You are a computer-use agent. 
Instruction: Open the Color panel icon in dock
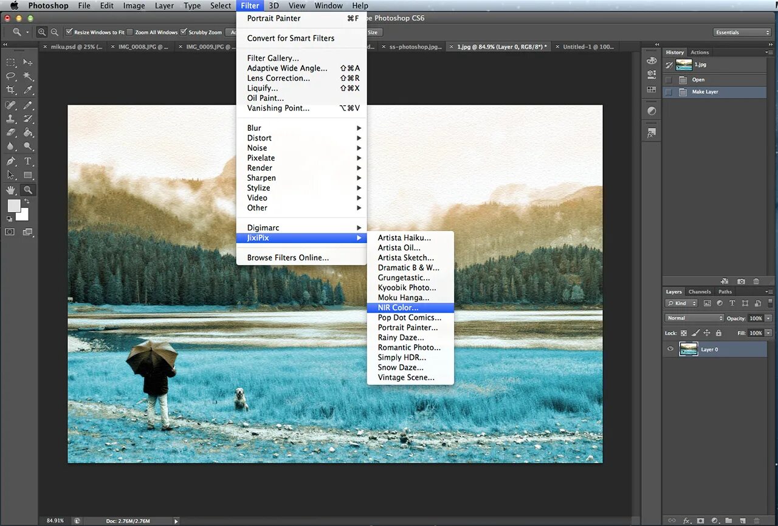[x=652, y=60]
